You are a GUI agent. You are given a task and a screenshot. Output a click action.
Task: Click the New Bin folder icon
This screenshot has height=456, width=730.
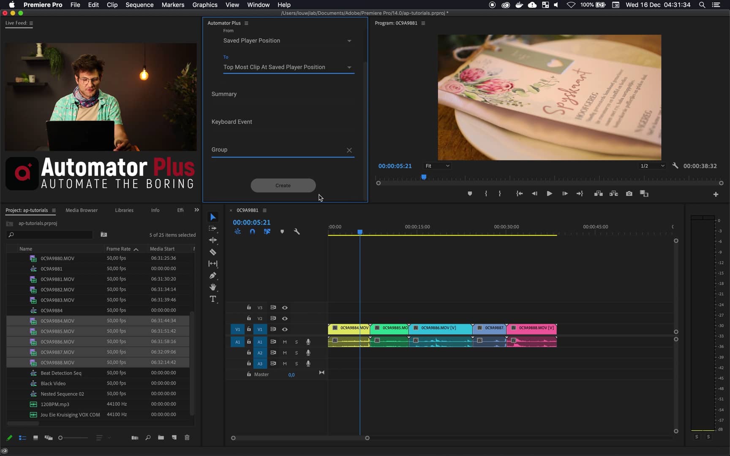click(x=161, y=437)
